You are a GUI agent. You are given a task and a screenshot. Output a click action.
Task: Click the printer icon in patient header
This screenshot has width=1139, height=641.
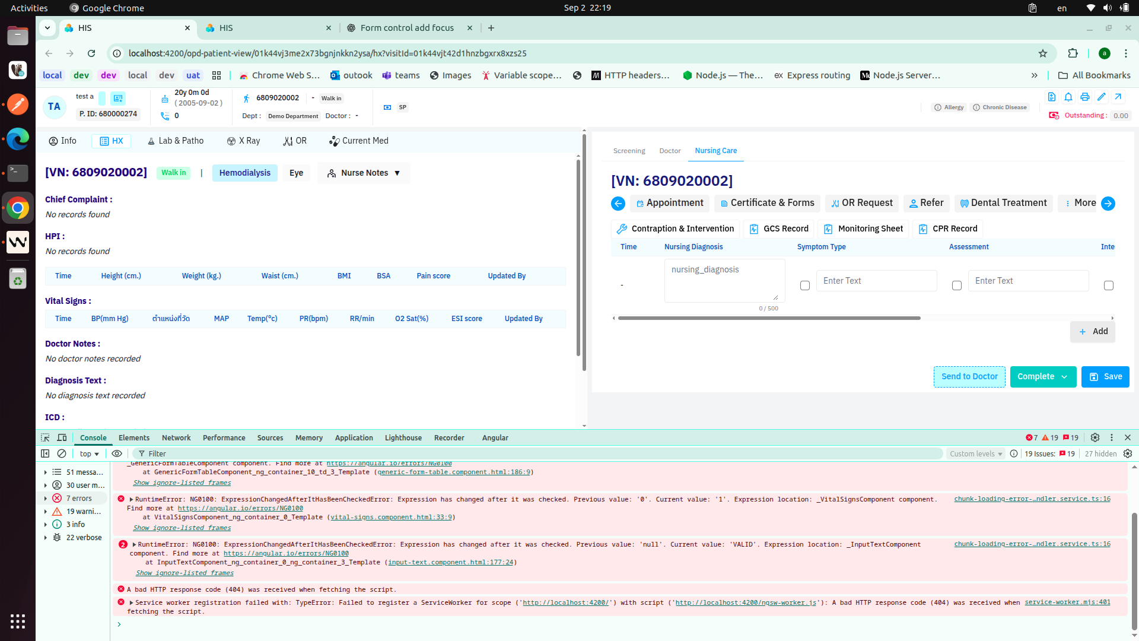tap(1085, 97)
